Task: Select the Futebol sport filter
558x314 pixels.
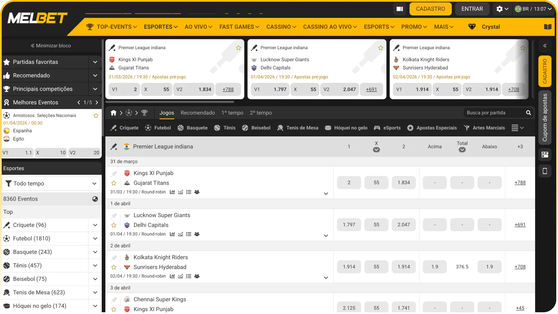Action: [x=158, y=128]
